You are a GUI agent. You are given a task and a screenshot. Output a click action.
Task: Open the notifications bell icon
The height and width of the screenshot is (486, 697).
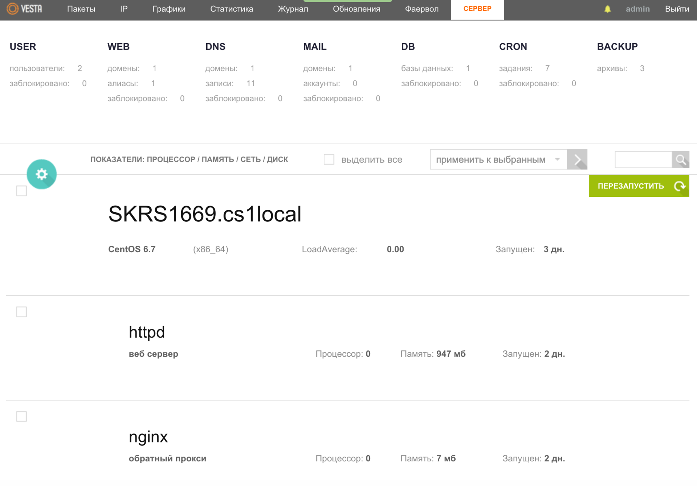(x=607, y=9)
